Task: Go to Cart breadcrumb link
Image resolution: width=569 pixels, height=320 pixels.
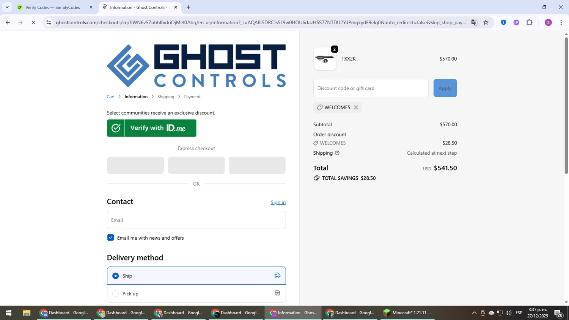Action: coord(111,97)
